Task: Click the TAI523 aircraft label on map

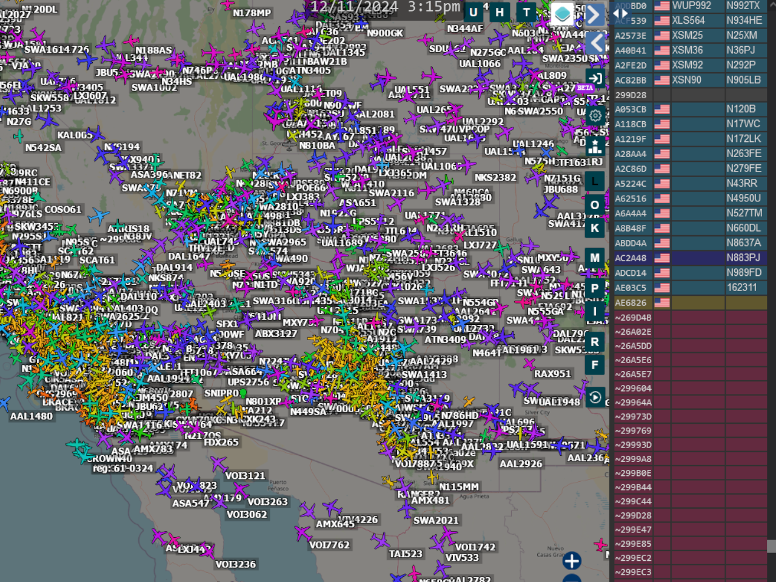Action: [406, 554]
